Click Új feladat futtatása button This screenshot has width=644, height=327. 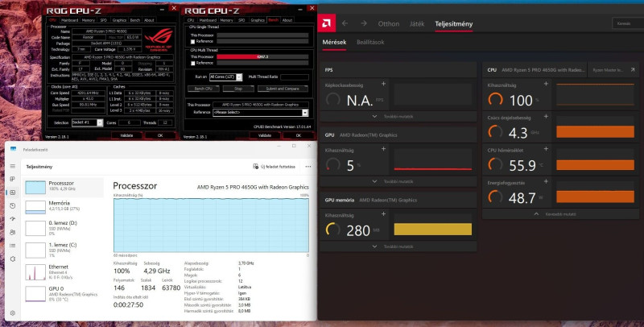[275, 167]
